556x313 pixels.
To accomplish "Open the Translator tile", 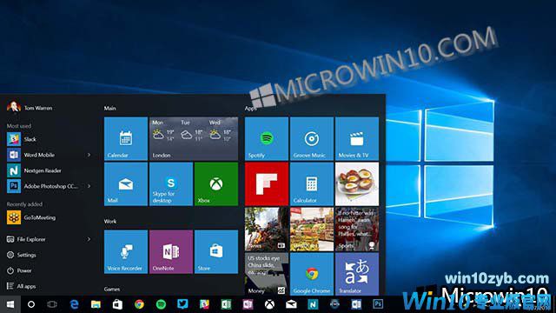I will [x=357, y=274].
